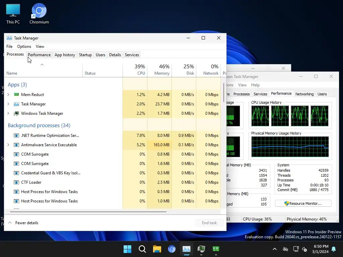Viewport: 343px width, 257px height.
Task: Open the This PC desktop icon
Action: click(x=13, y=13)
